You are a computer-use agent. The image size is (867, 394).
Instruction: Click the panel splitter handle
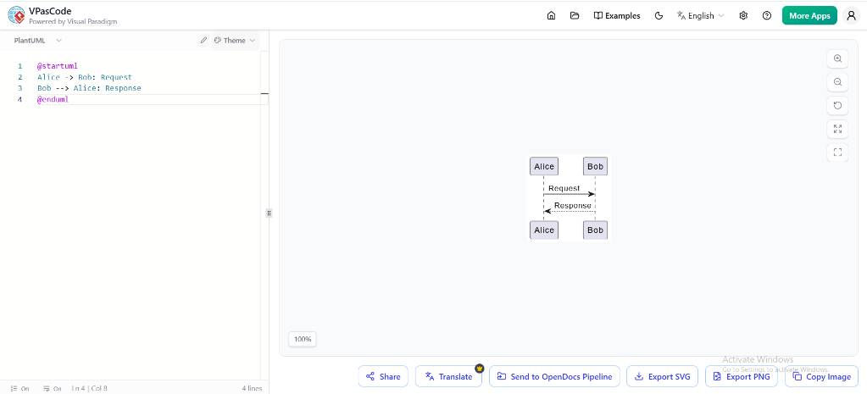coord(270,213)
